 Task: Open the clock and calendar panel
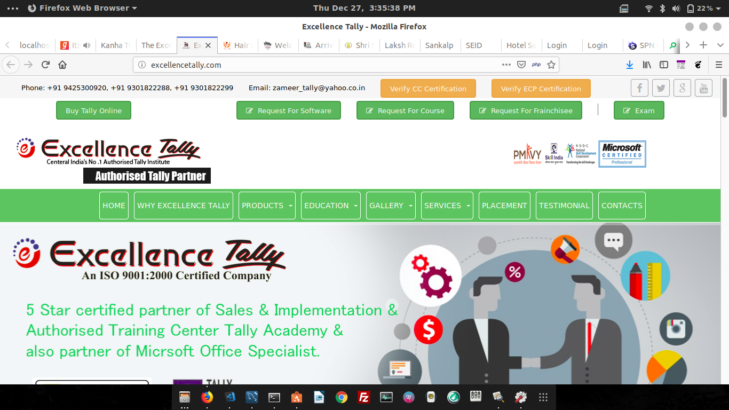click(364, 8)
